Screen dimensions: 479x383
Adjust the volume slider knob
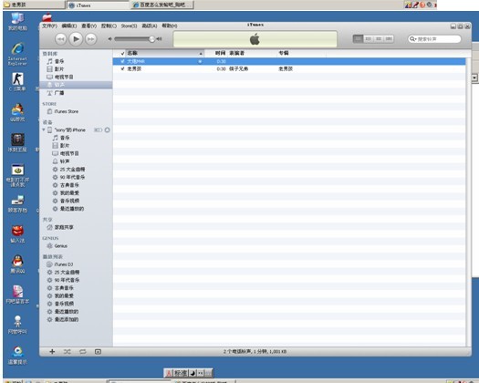point(151,39)
